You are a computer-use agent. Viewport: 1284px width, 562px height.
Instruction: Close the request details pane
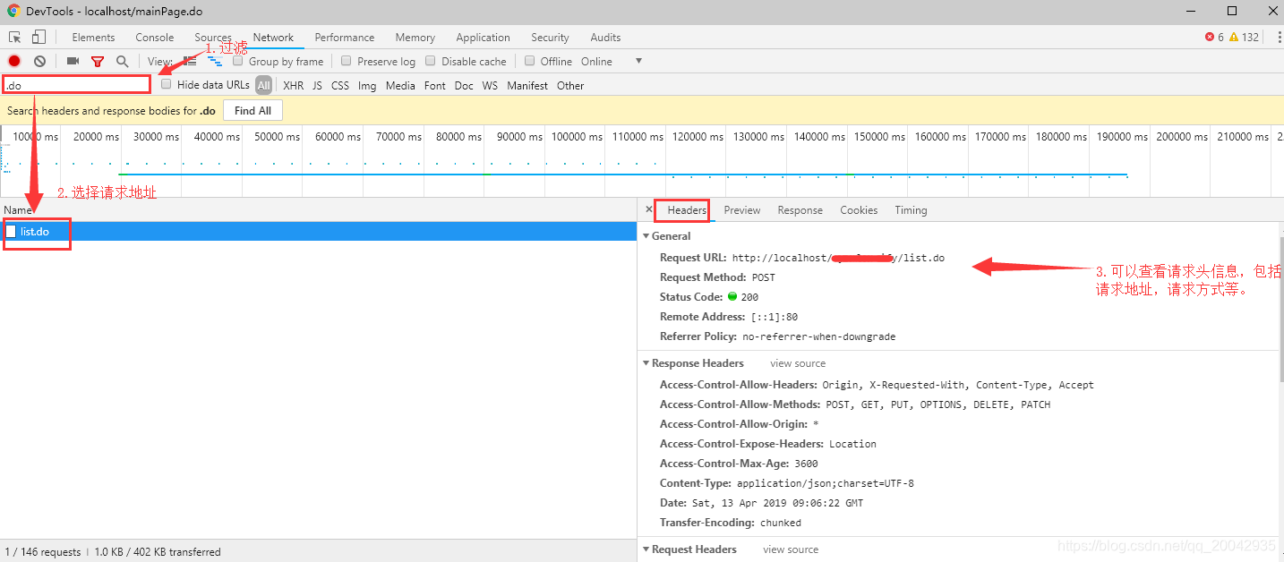pos(649,209)
